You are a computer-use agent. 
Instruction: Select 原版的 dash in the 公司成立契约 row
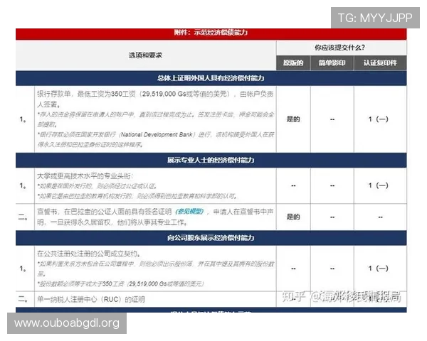[293, 269]
